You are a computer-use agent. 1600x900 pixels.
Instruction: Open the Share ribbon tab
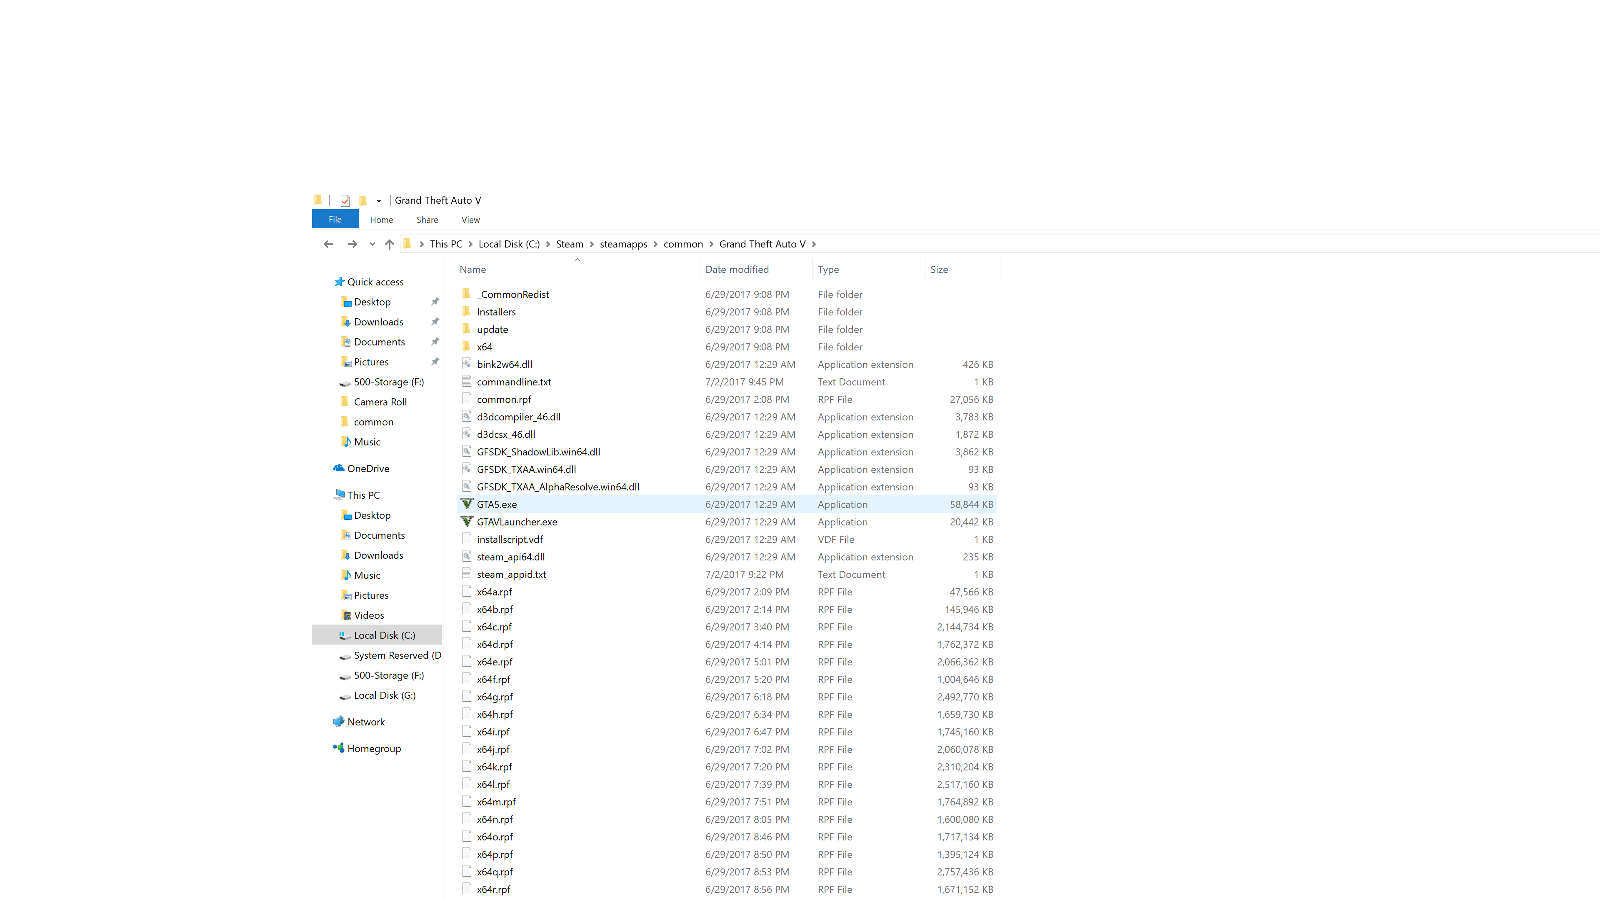(427, 220)
